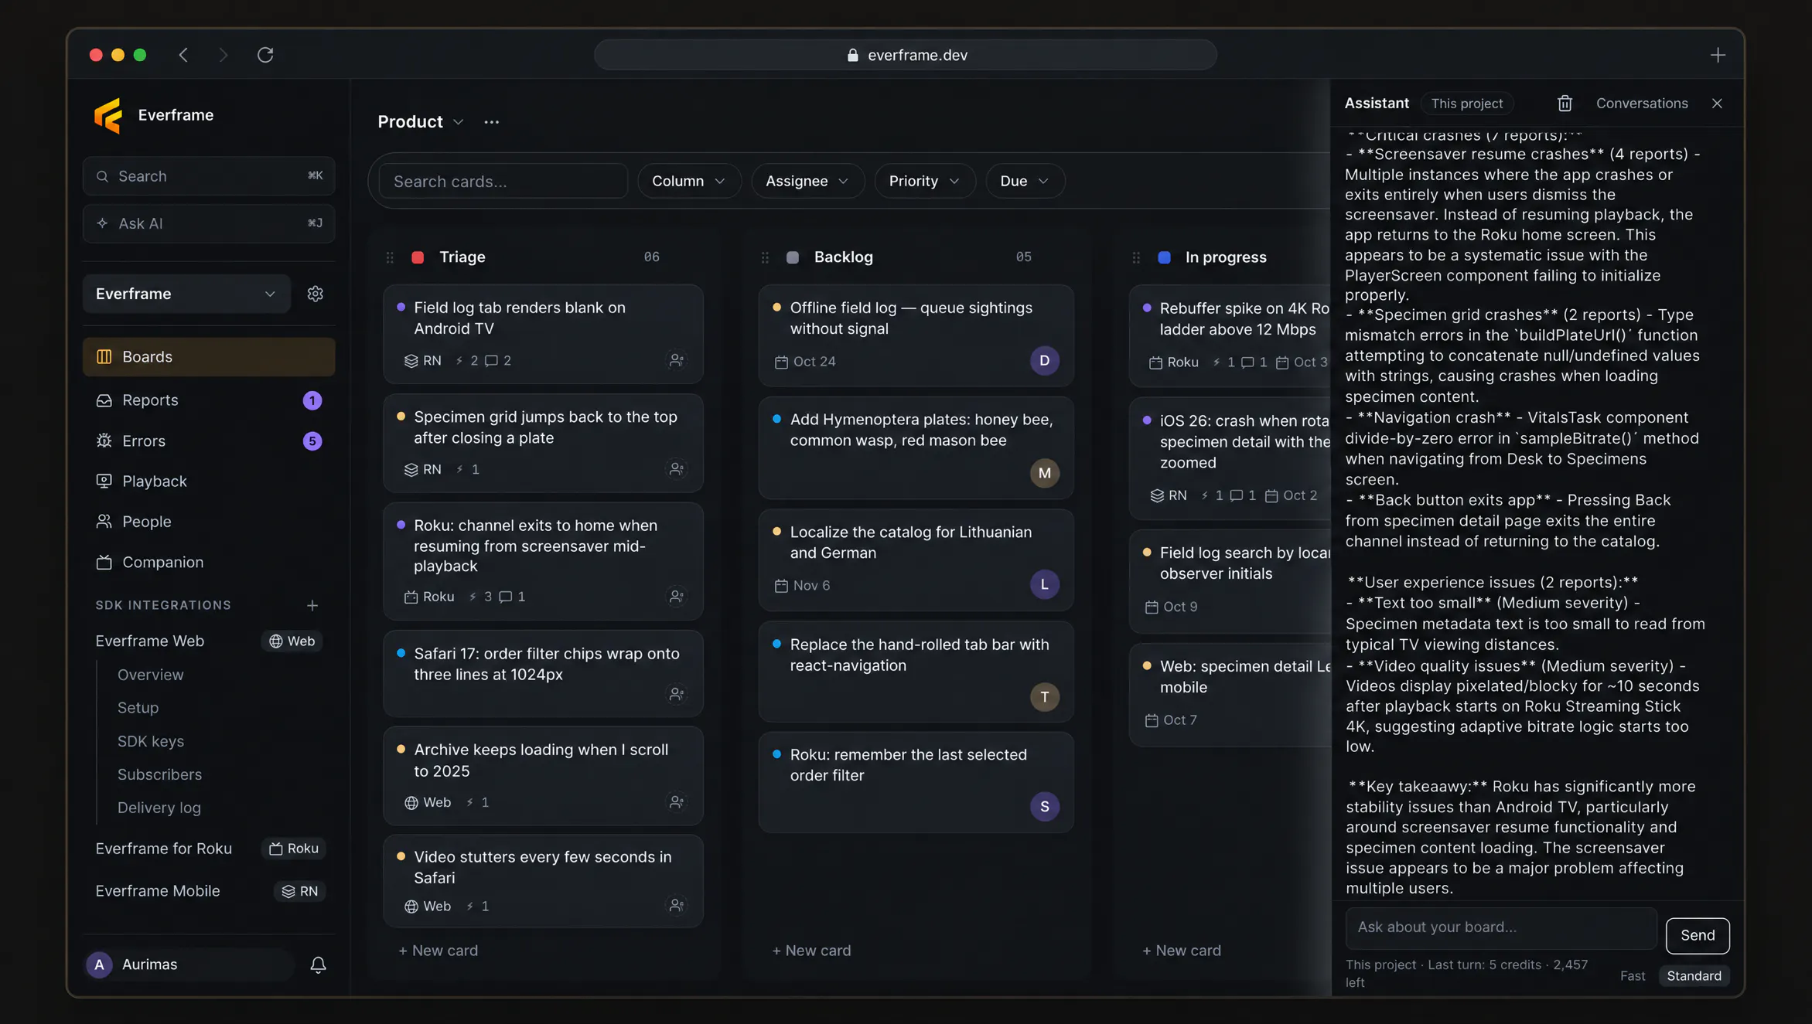1812x1024 pixels.
Task: Open a new browser tab with plus icon
Action: tap(1718, 55)
